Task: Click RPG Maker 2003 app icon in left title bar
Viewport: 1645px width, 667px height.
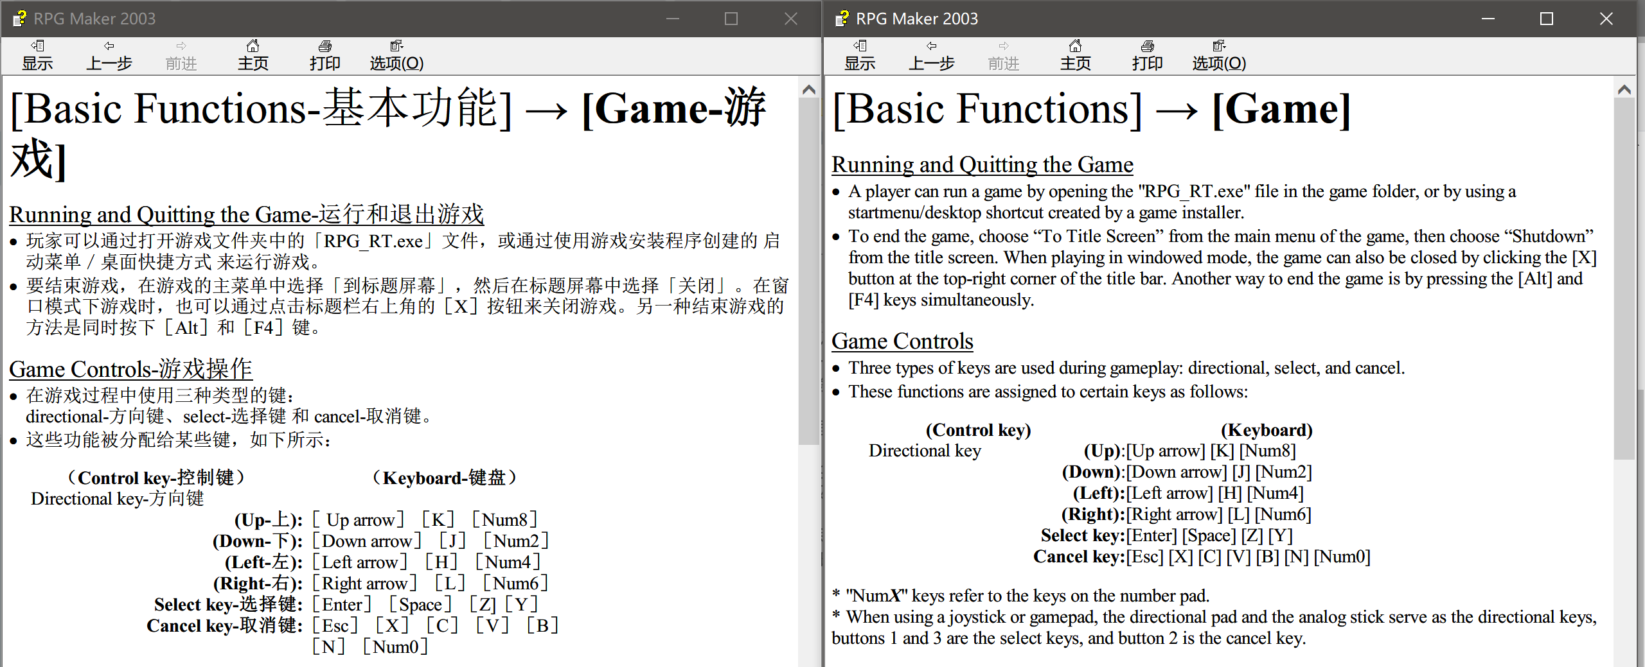Action: coord(20,18)
